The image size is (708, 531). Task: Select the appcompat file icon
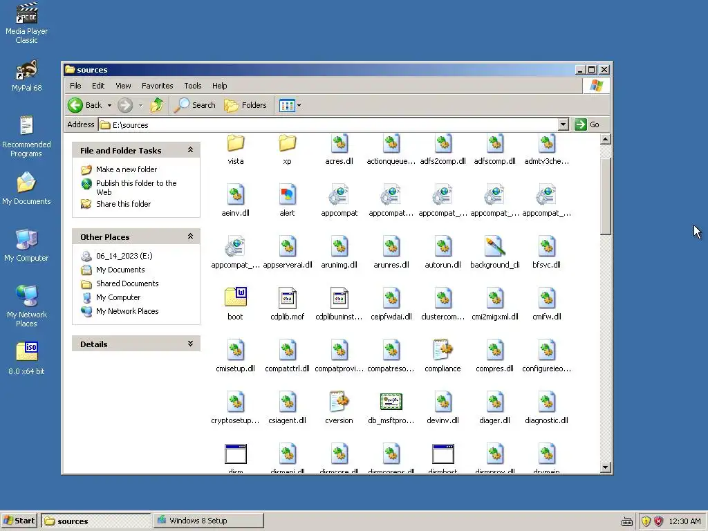pyautogui.click(x=339, y=195)
